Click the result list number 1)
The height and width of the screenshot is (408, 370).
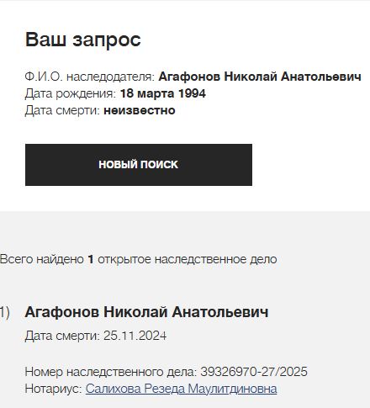[5, 312]
